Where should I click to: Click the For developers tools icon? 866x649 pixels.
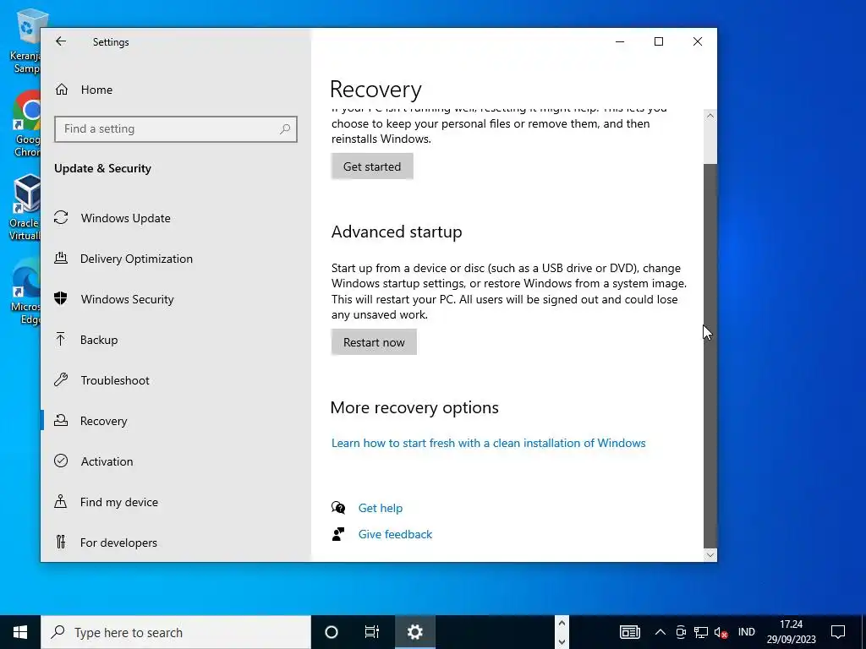coord(61,542)
